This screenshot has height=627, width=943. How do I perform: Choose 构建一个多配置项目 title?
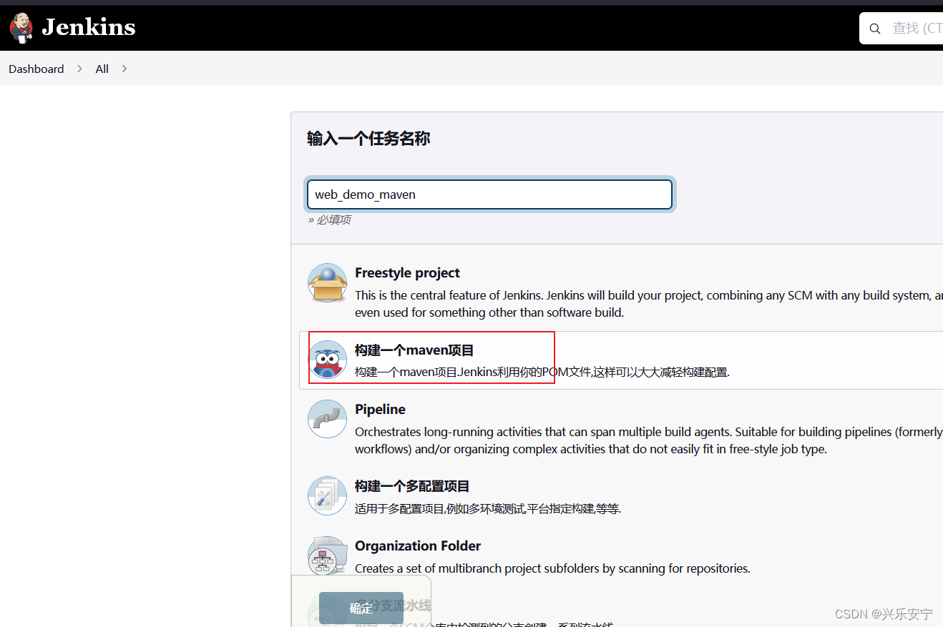(412, 486)
